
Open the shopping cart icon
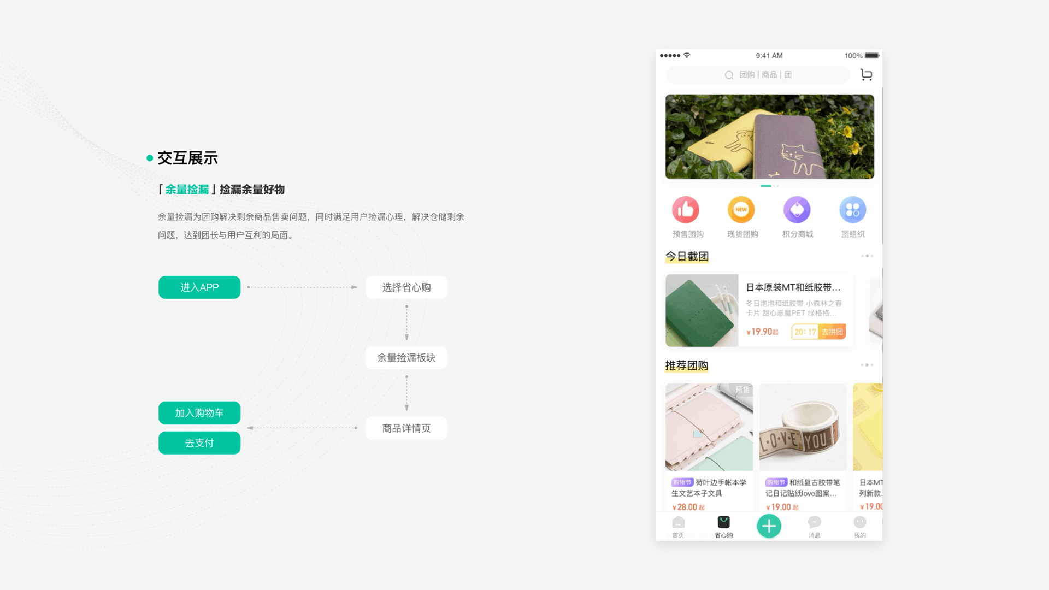pos(866,75)
